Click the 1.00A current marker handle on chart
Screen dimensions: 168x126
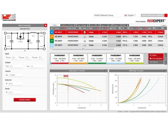point(68,89)
